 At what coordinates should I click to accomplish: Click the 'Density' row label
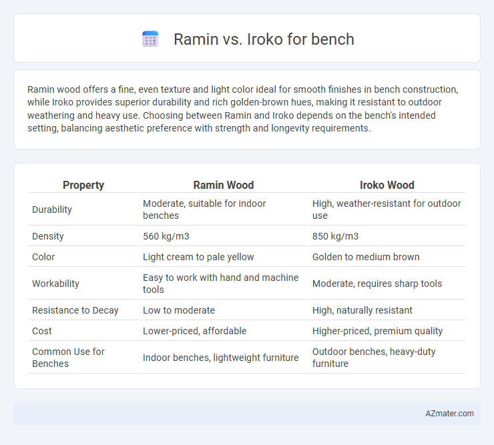pyautogui.click(x=48, y=236)
